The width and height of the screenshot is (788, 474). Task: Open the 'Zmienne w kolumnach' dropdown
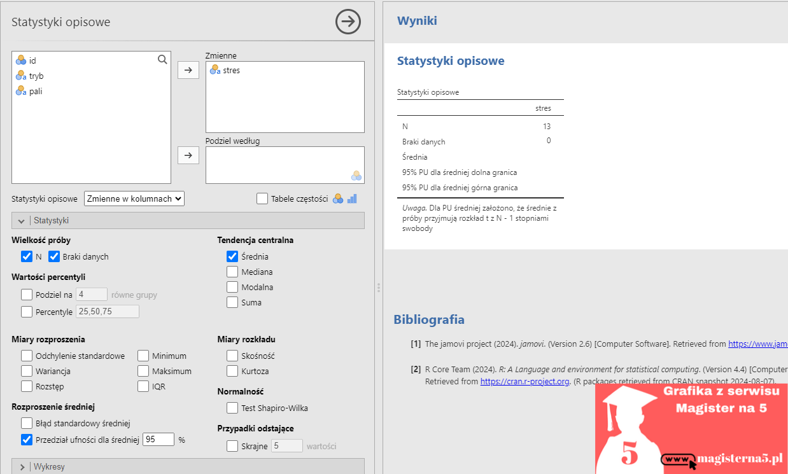click(134, 199)
